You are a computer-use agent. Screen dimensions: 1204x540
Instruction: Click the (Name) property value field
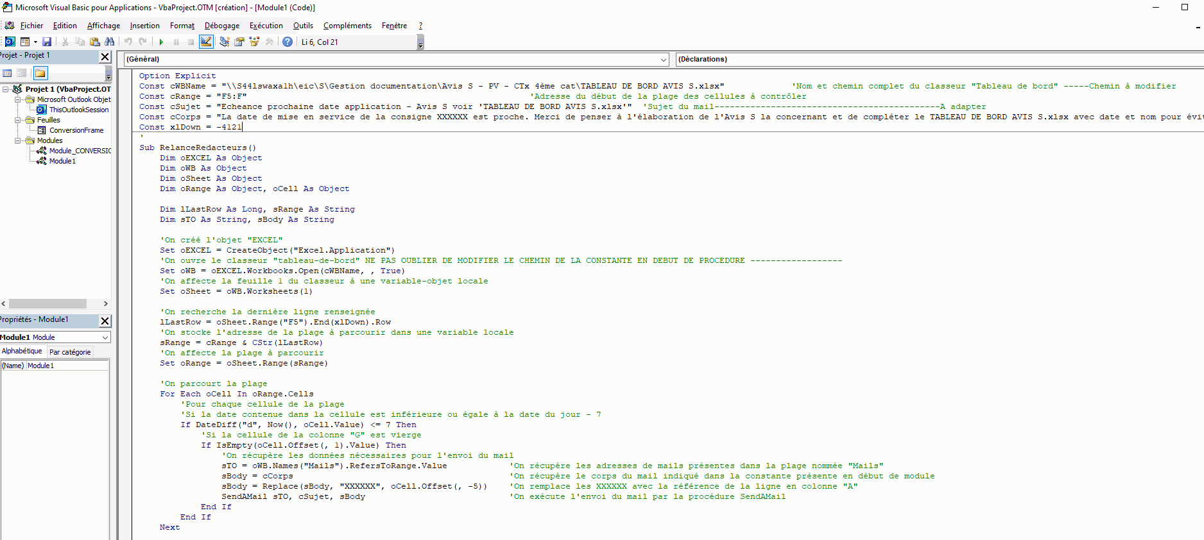click(67, 366)
